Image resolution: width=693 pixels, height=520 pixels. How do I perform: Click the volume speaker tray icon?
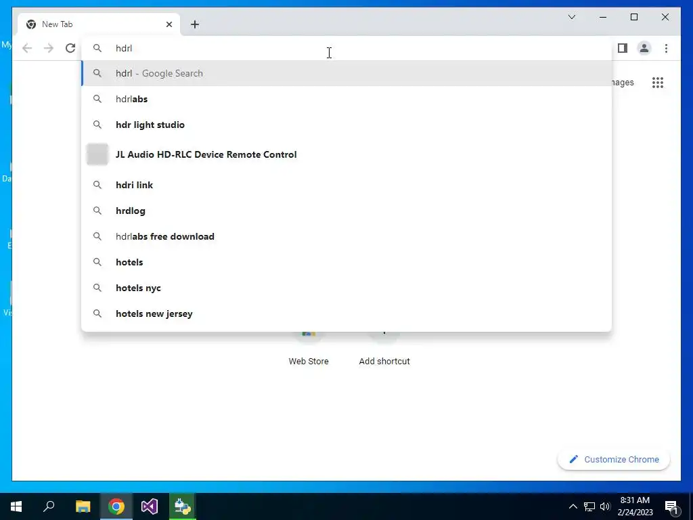tap(605, 506)
